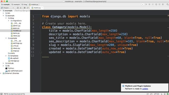169x95 pixels.
Task: Click the PEP 8 warning message in status bar
Action: click(14, 94)
